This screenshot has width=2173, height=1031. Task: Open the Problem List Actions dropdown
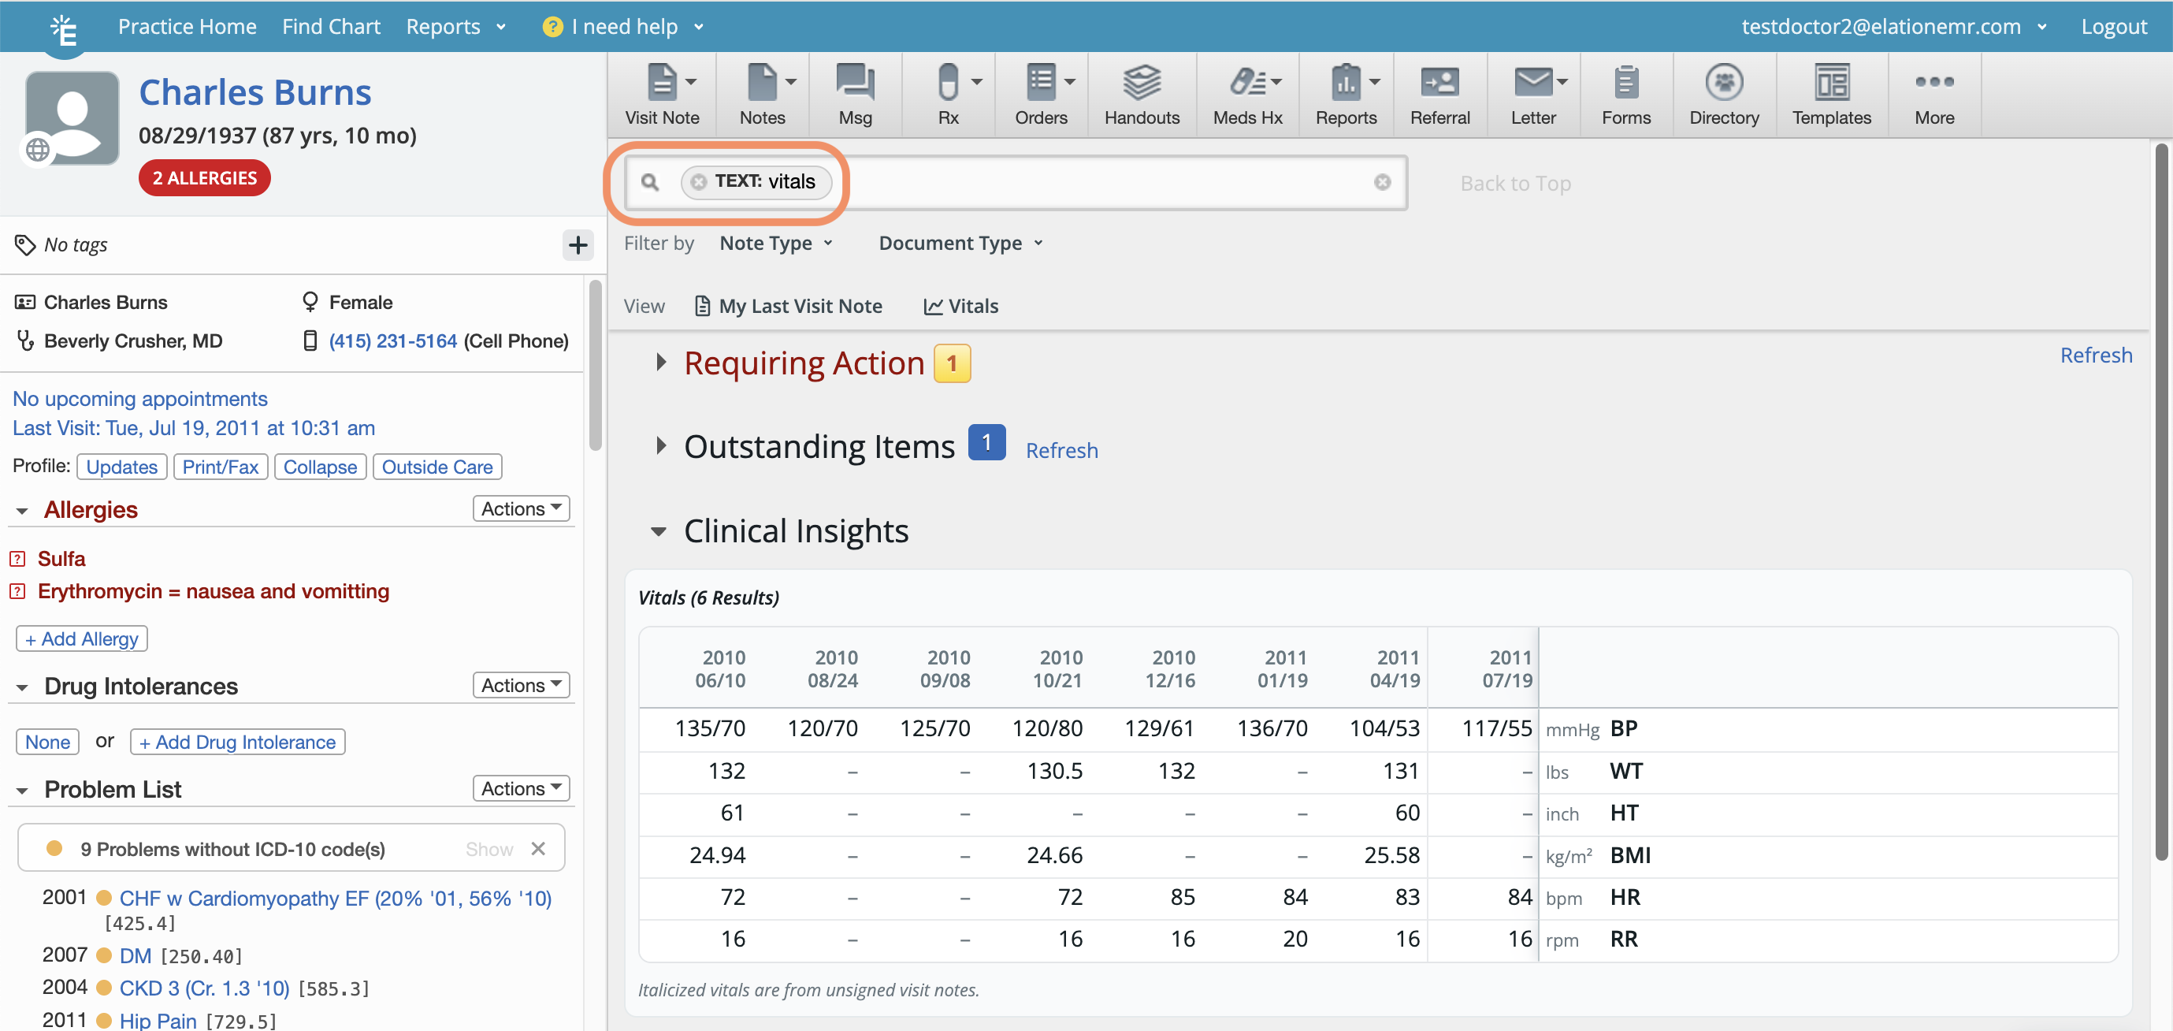point(522,787)
